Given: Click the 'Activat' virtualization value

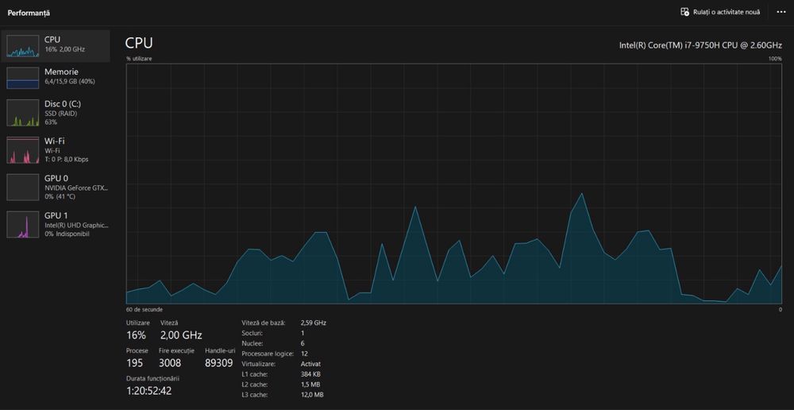Looking at the screenshot, I should 310,364.
